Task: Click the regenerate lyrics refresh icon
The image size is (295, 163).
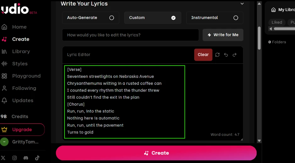Action: click(x=217, y=55)
